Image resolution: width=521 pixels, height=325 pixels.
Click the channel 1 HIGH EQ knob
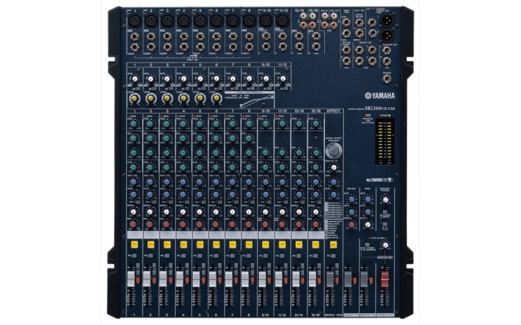coord(134,124)
